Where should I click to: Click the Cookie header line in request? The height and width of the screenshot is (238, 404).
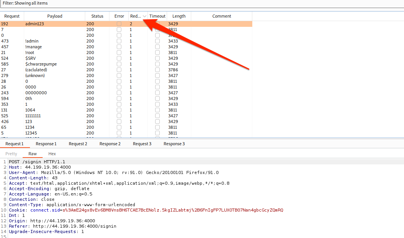coord(146,210)
